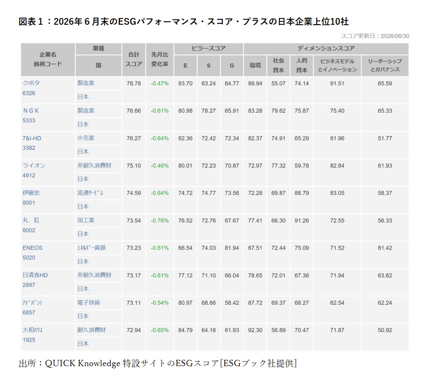This screenshot has height=385, width=435.
Task: Click business model score 91.51
Action: 337,83
